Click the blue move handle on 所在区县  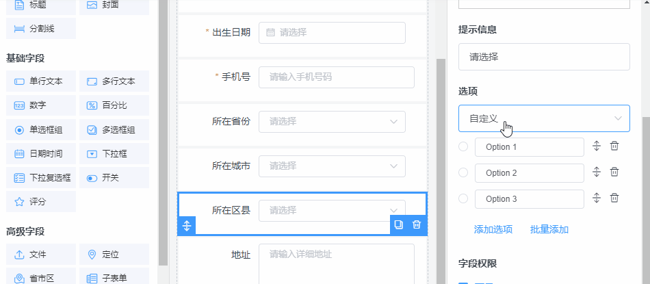tap(187, 225)
